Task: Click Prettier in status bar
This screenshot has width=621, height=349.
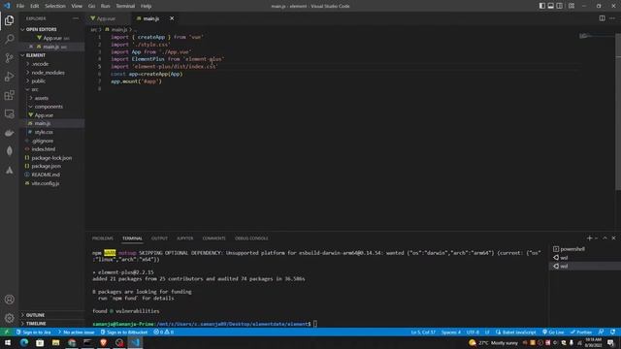Action: point(581,332)
